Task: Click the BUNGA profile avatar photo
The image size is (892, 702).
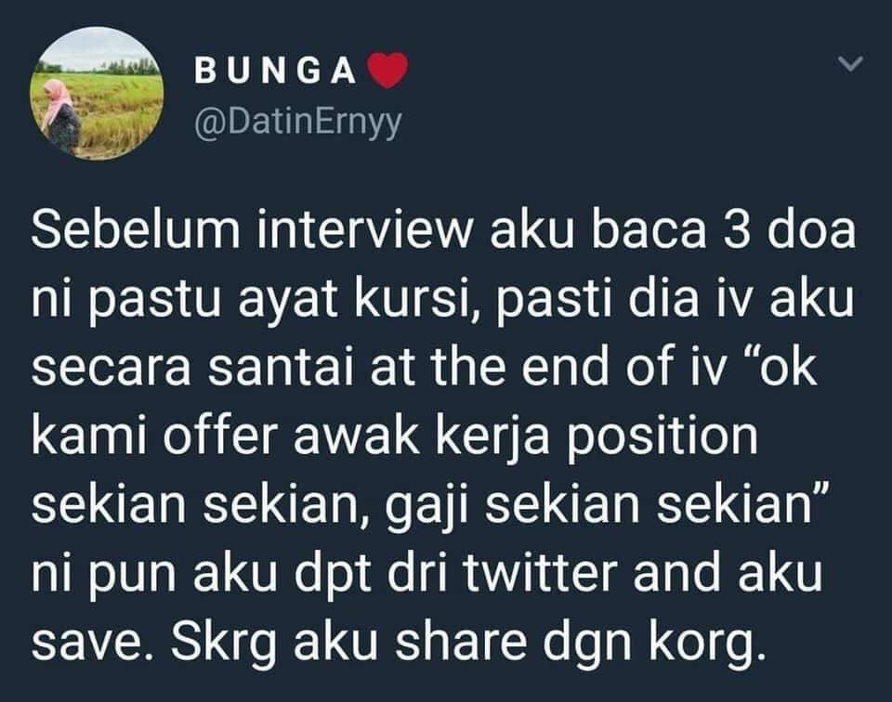Action: point(97,93)
